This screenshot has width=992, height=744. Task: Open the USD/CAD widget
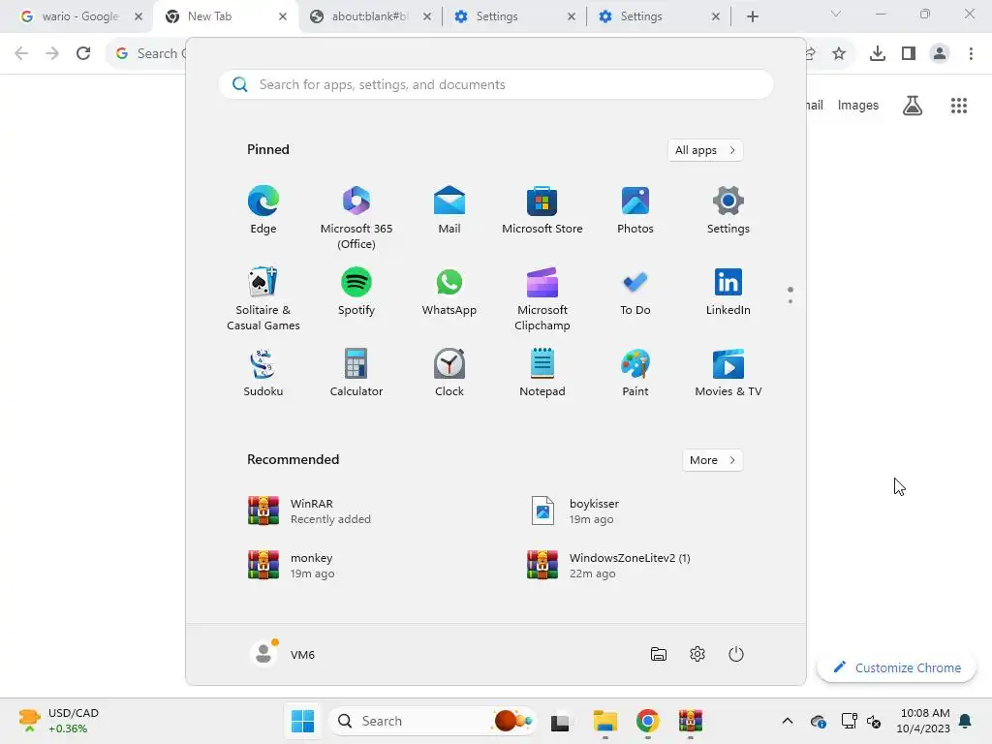(x=59, y=721)
